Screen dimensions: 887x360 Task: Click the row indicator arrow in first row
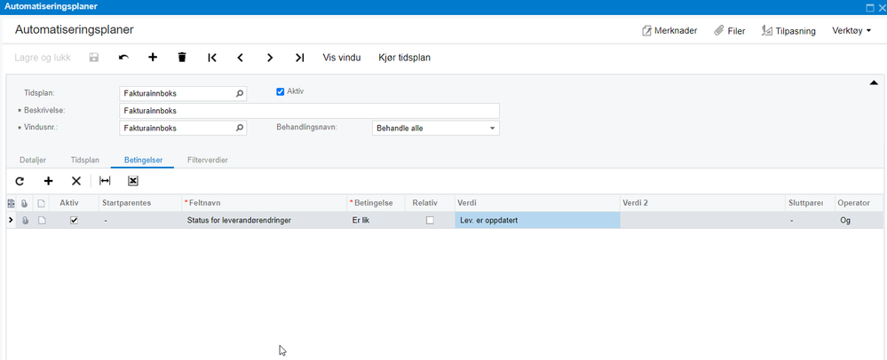coord(11,221)
